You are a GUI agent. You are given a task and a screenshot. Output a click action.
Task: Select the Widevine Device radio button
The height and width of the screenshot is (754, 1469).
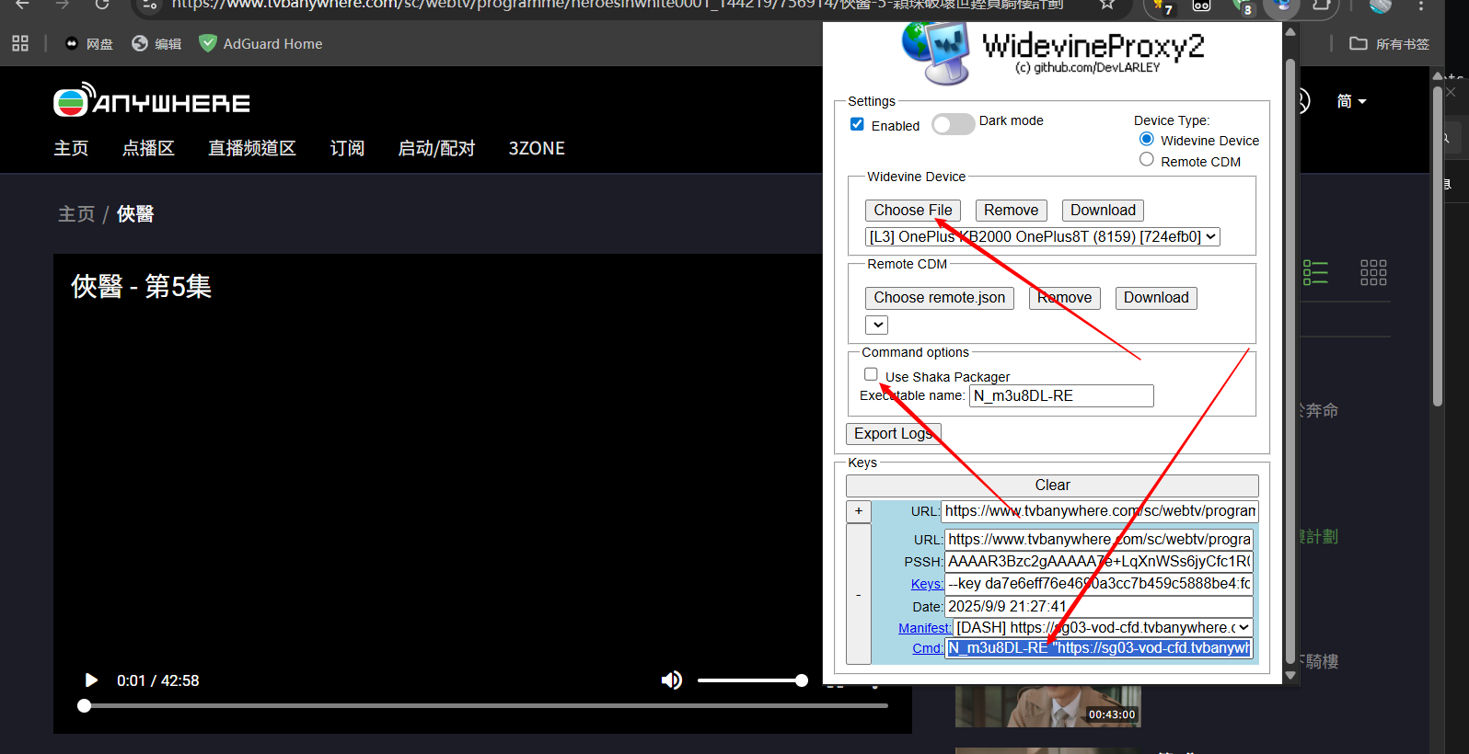pos(1147,139)
